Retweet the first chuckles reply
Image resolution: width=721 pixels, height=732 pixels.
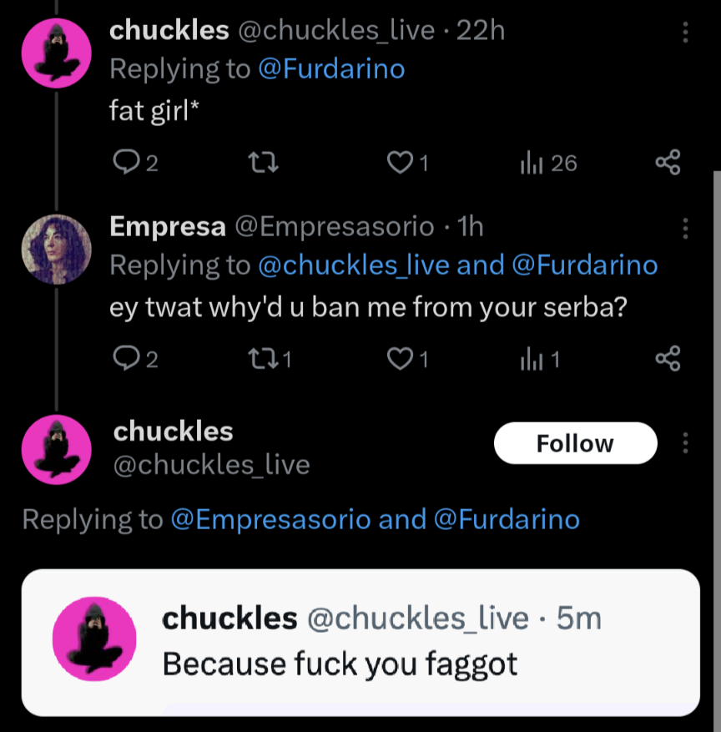point(263,163)
